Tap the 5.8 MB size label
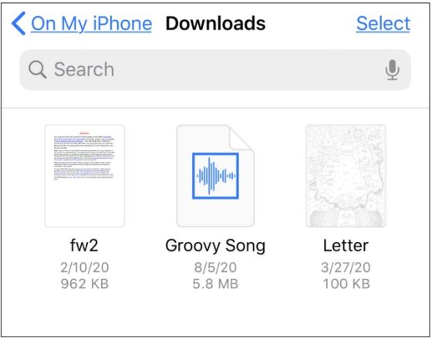 point(215,284)
